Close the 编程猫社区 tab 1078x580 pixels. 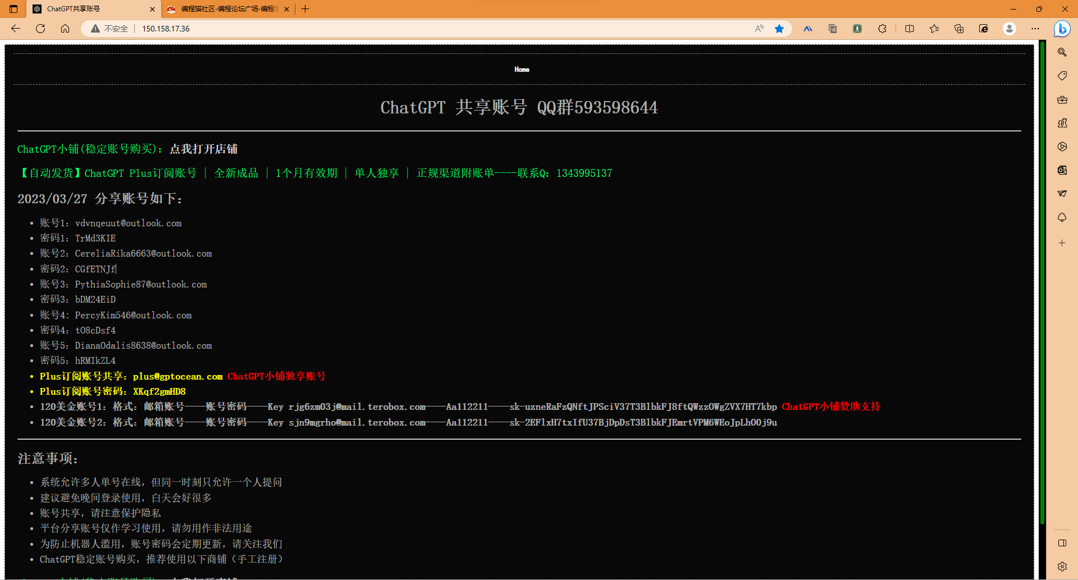pyautogui.click(x=287, y=9)
